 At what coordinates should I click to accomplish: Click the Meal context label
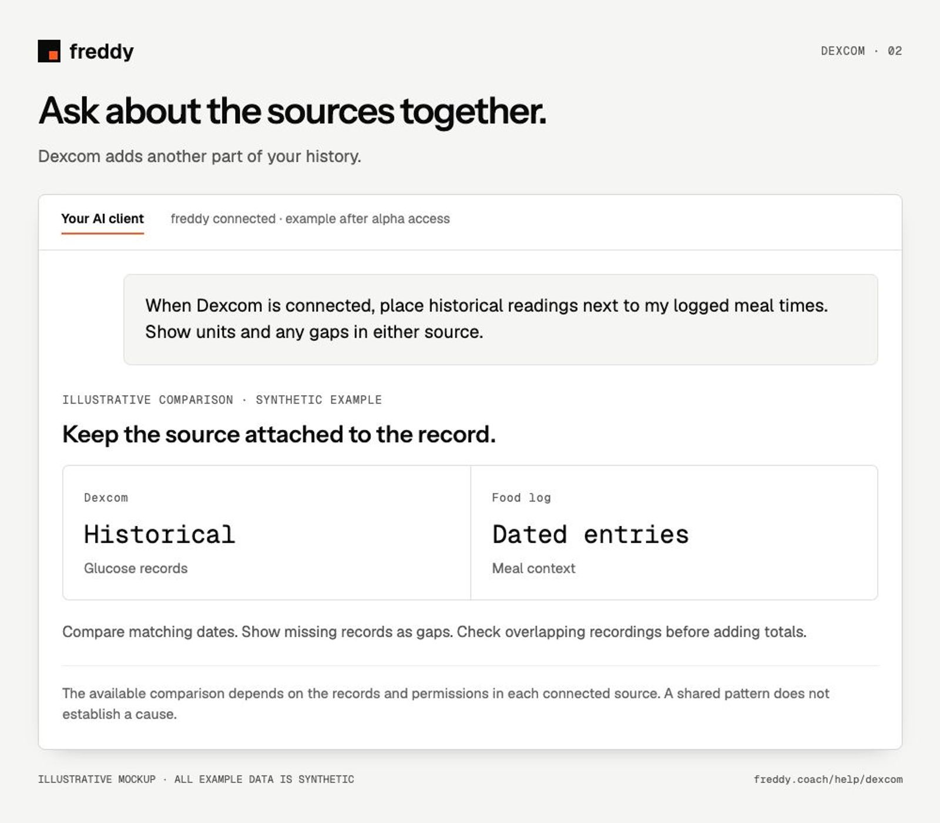pyautogui.click(x=533, y=568)
